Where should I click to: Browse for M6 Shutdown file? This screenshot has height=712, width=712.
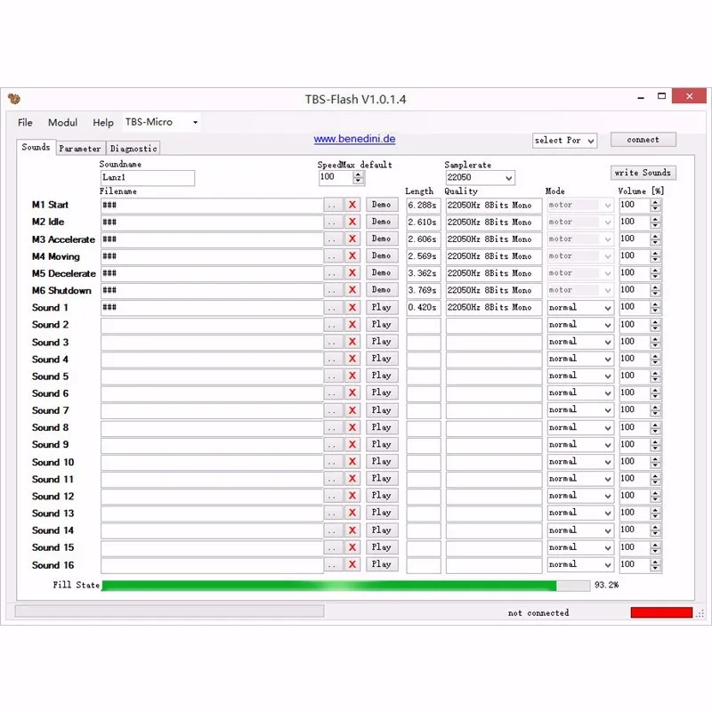(x=333, y=290)
